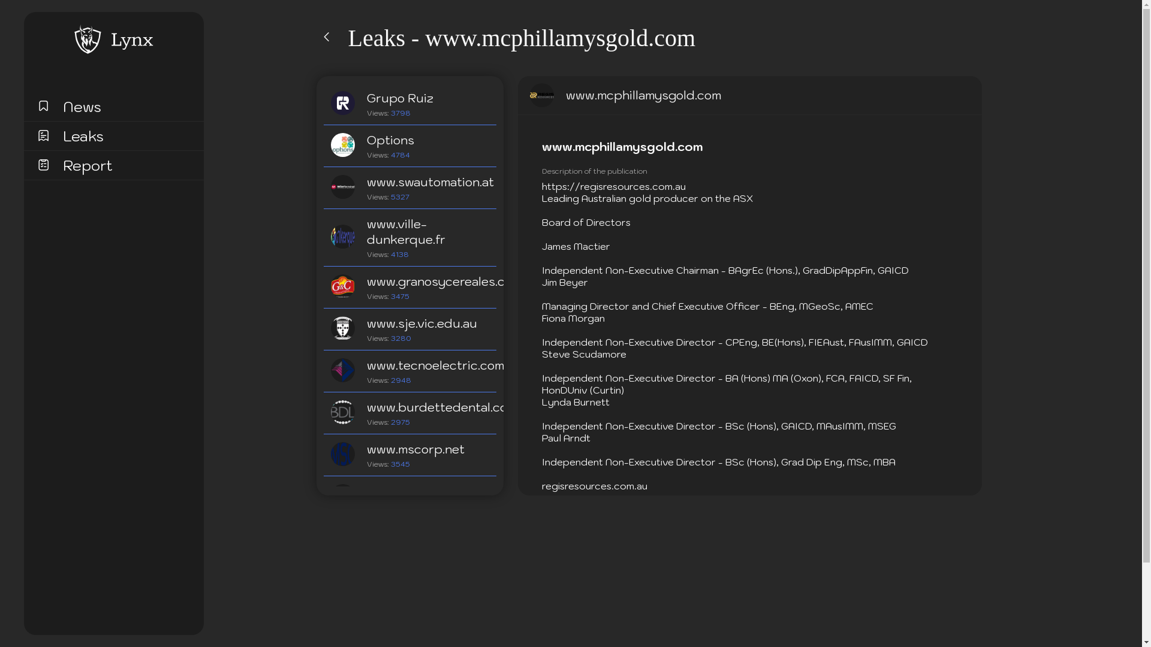This screenshot has width=1151, height=647.
Task: Click the mcphillamysgold header logo thumbnail
Action: 541,95
